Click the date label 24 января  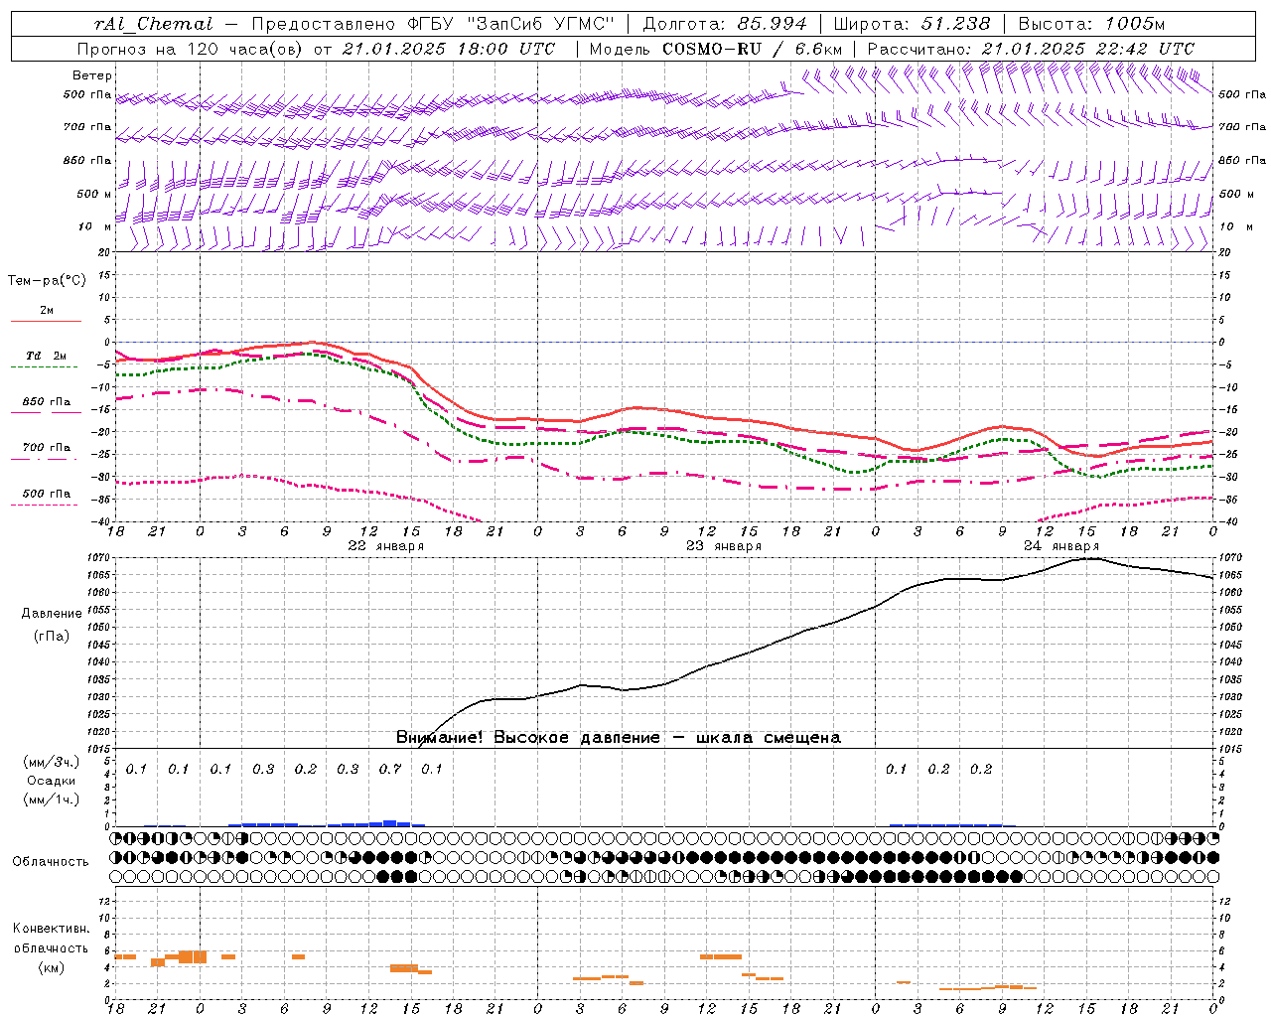[x=1061, y=545]
